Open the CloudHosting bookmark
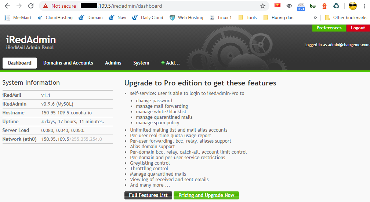The width and height of the screenshot is (370, 202). (55, 18)
